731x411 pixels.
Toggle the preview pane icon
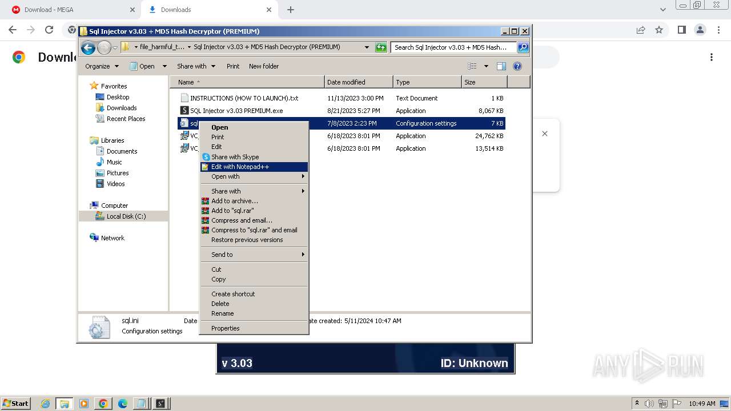[501, 66]
